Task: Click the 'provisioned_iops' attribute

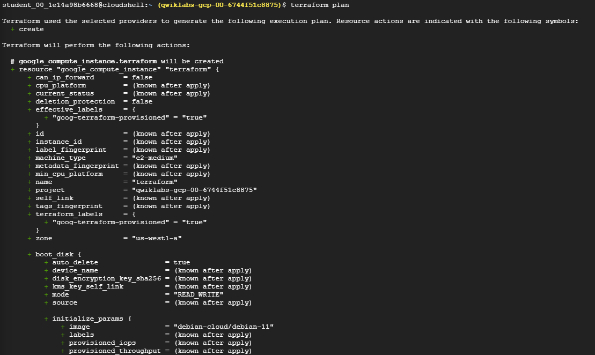Action: pos(102,343)
